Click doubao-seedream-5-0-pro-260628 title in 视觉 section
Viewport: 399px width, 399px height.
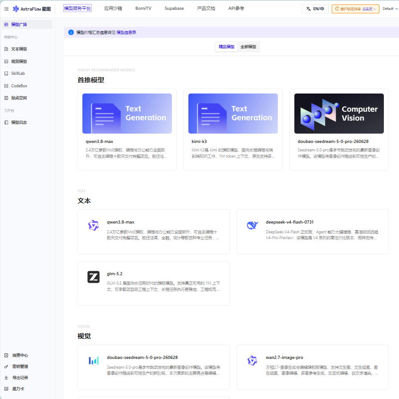tap(142, 358)
